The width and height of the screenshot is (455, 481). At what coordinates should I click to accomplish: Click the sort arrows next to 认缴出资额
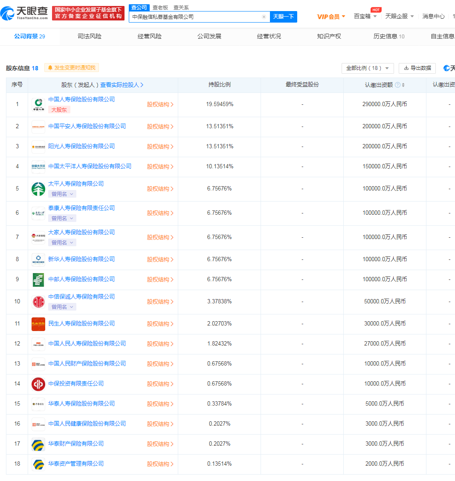click(x=403, y=85)
